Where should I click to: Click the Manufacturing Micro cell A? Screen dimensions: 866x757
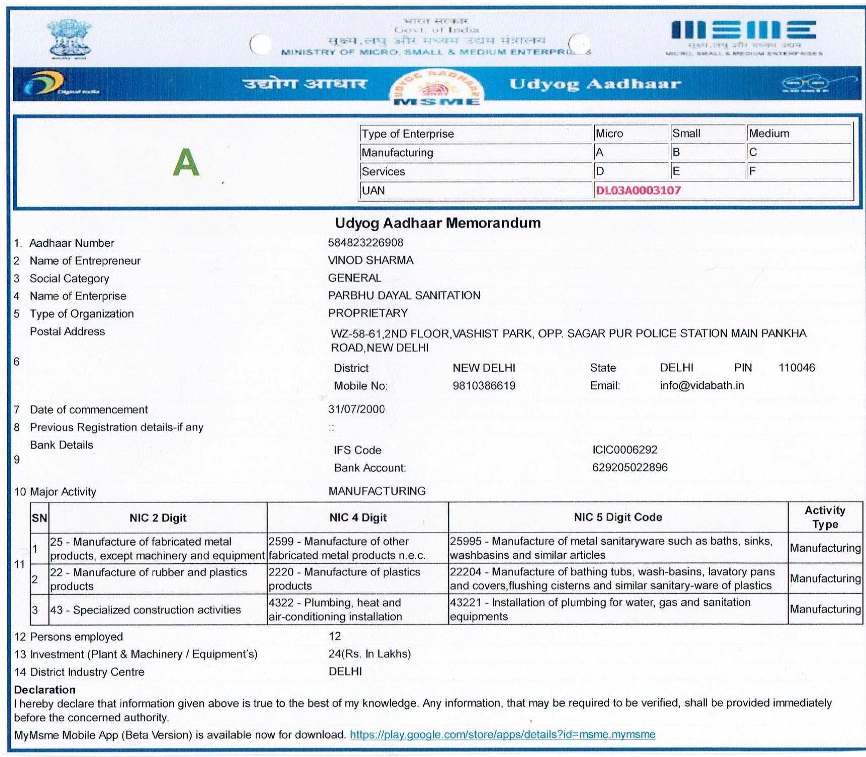tap(600, 152)
